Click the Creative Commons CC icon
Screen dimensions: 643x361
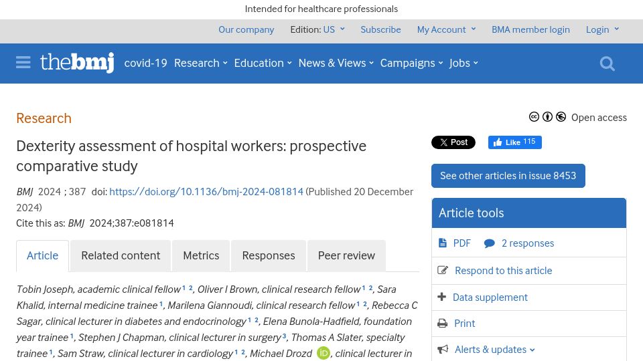pyautogui.click(x=534, y=117)
